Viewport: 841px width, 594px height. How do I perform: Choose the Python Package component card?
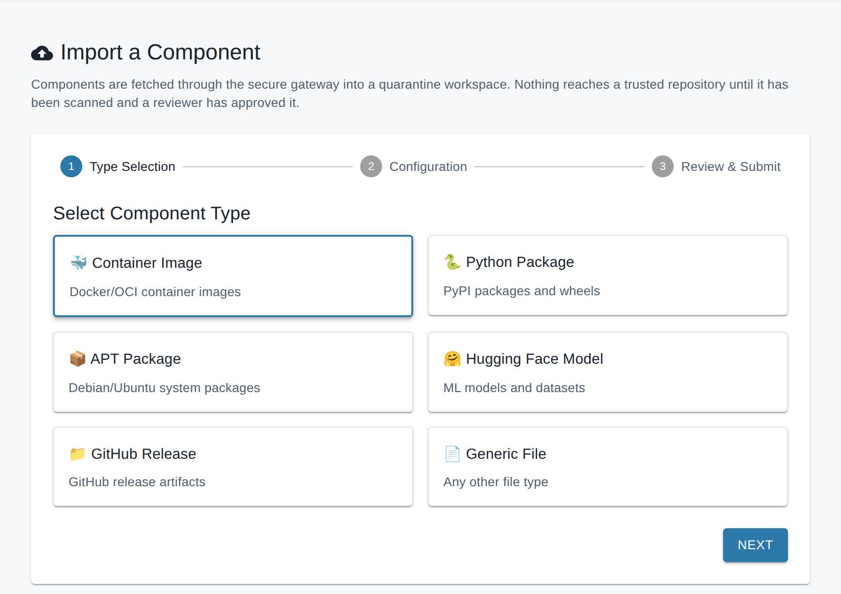coord(608,275)
